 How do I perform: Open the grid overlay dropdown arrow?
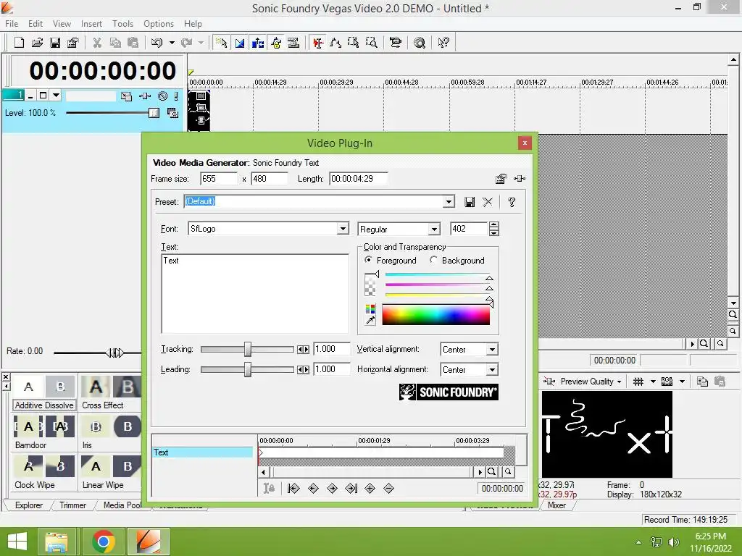(653, 382)
